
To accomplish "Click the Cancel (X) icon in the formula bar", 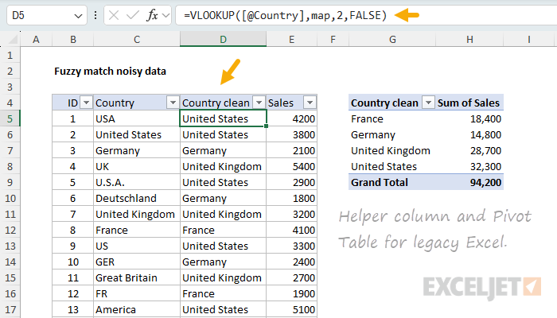I will (114, 15).
